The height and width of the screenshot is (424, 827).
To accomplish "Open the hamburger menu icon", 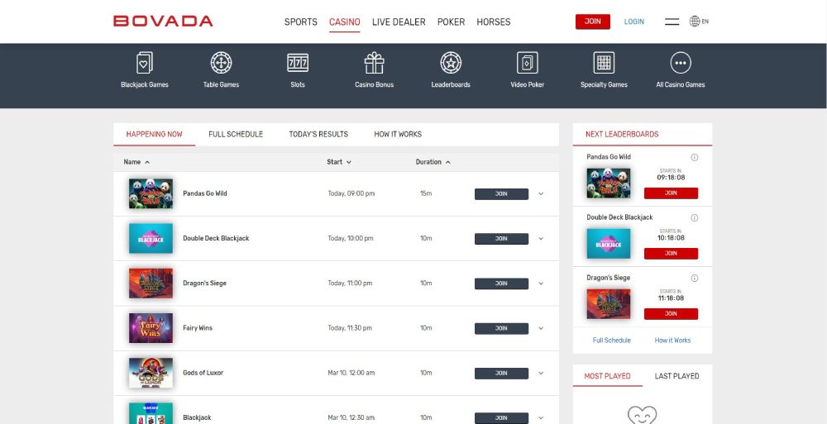I will coord(672,21).
